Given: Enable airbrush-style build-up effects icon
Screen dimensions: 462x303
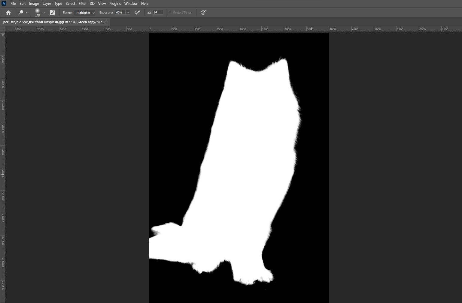Looking at the screenshot, I should coord(137,13).
